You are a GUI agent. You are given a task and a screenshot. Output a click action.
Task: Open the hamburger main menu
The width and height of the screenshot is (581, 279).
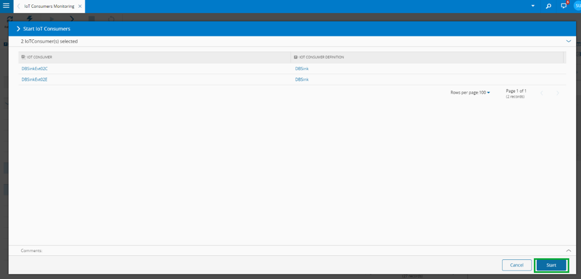point(7,6)
